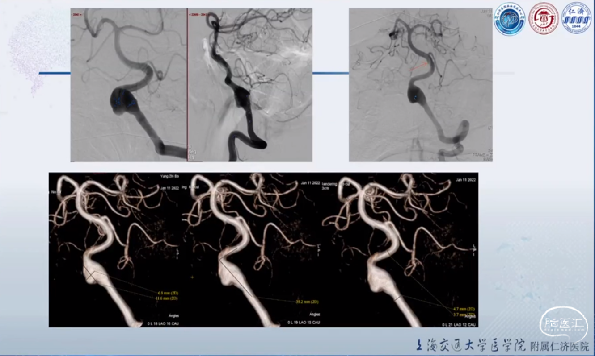Open the top-right frontal angiogram image
The height and width of the screenshot is (356, 595).
[421, 85]
